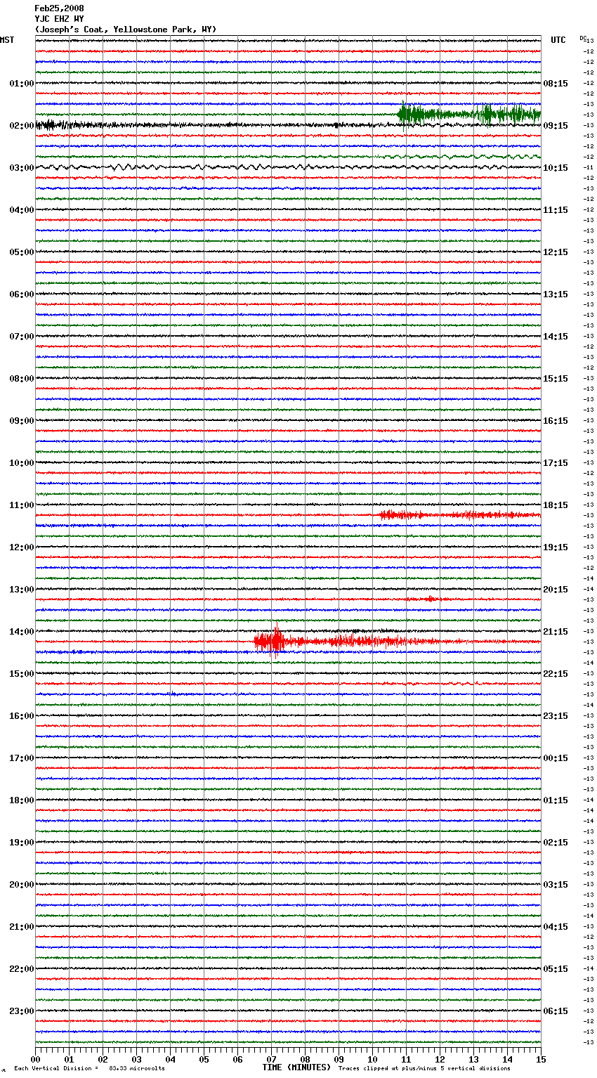
Task: Click the 05 minute tick label
Action: 204,1060
